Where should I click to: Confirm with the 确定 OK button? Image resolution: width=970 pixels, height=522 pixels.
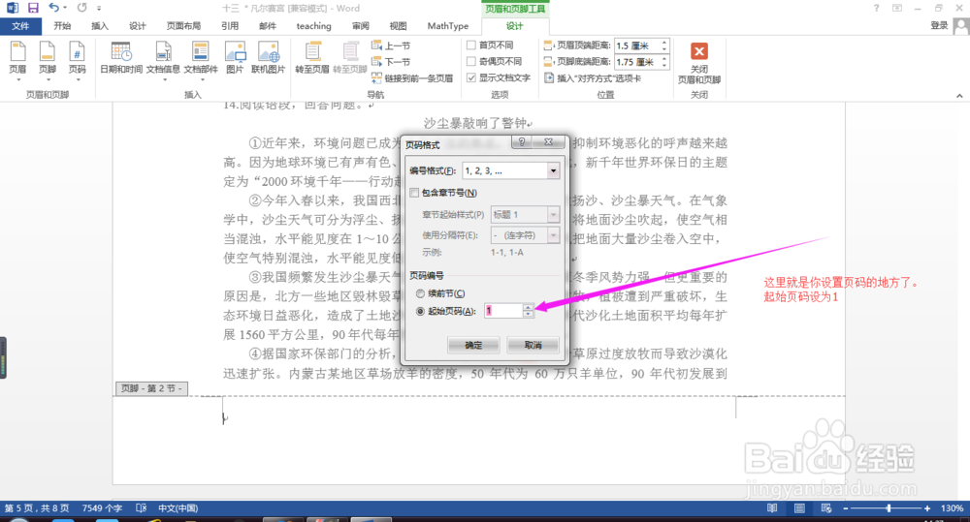coord(473,345)
